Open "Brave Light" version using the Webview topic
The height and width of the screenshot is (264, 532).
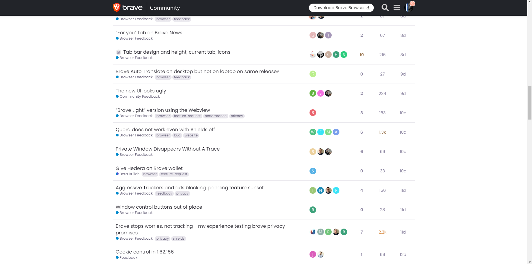click(x=163, y=110)
